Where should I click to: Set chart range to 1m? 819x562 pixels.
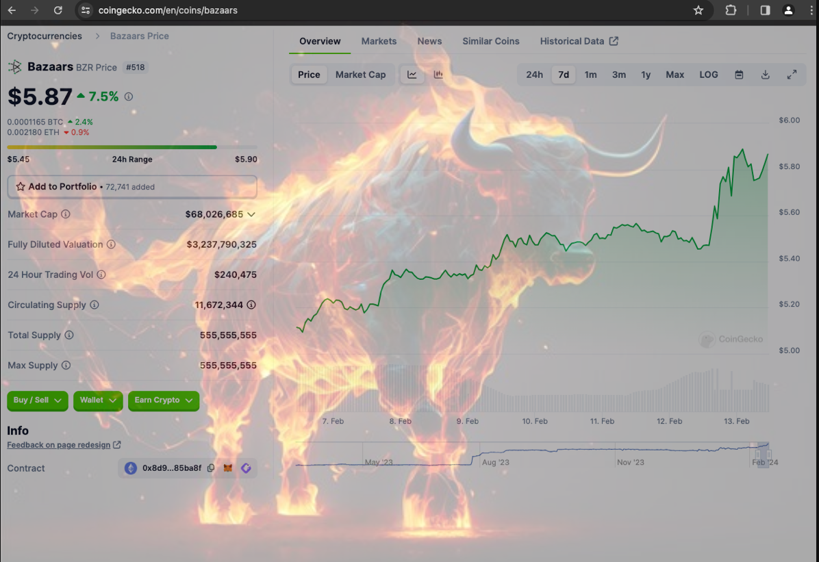pyautogui.click(x=591, y=75)
